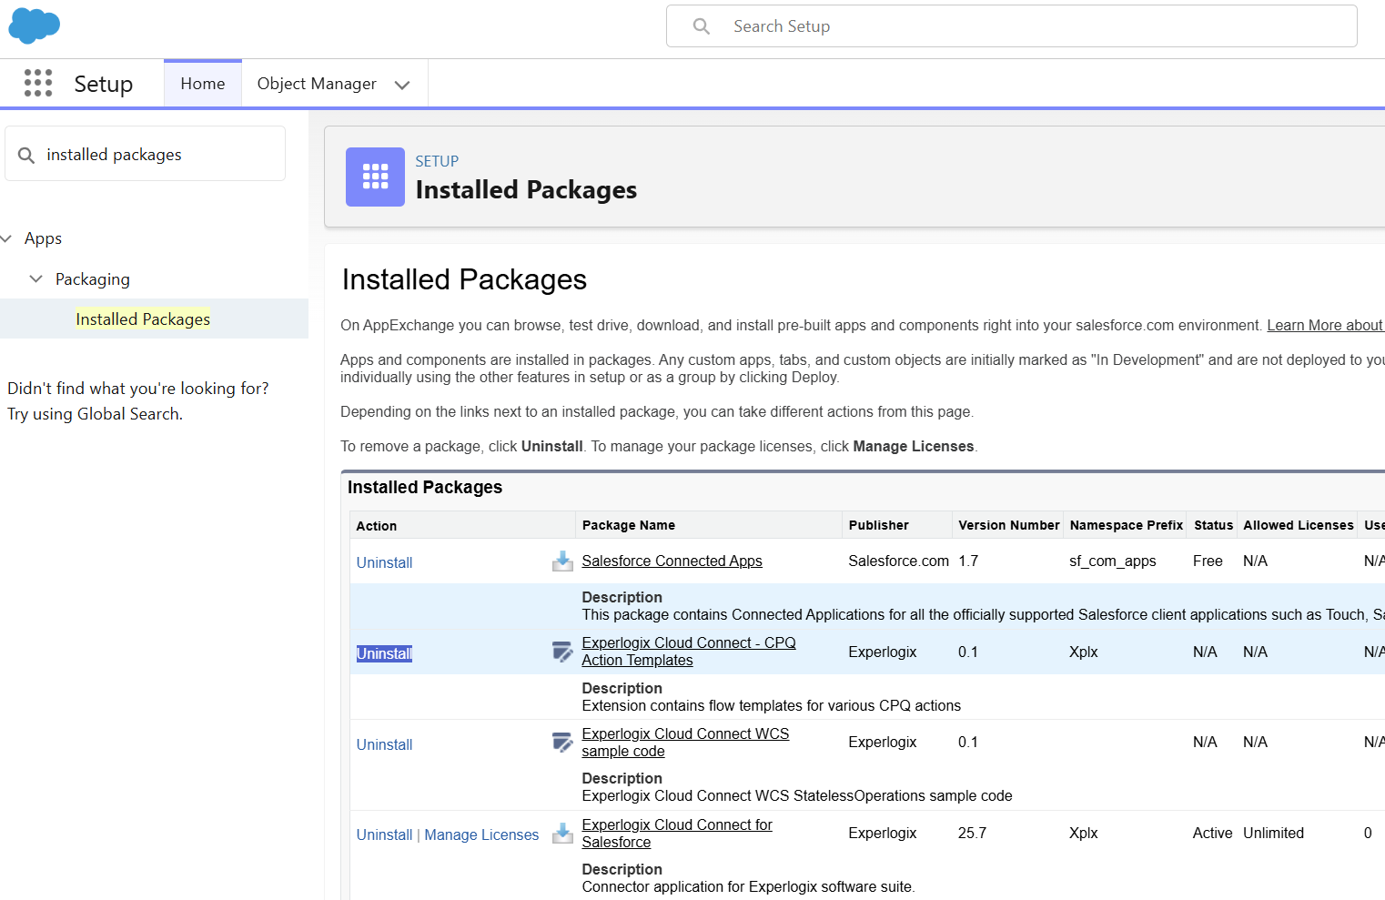Follow the Learn More about link
The image size is (1385, 900).
(1325, 326)
